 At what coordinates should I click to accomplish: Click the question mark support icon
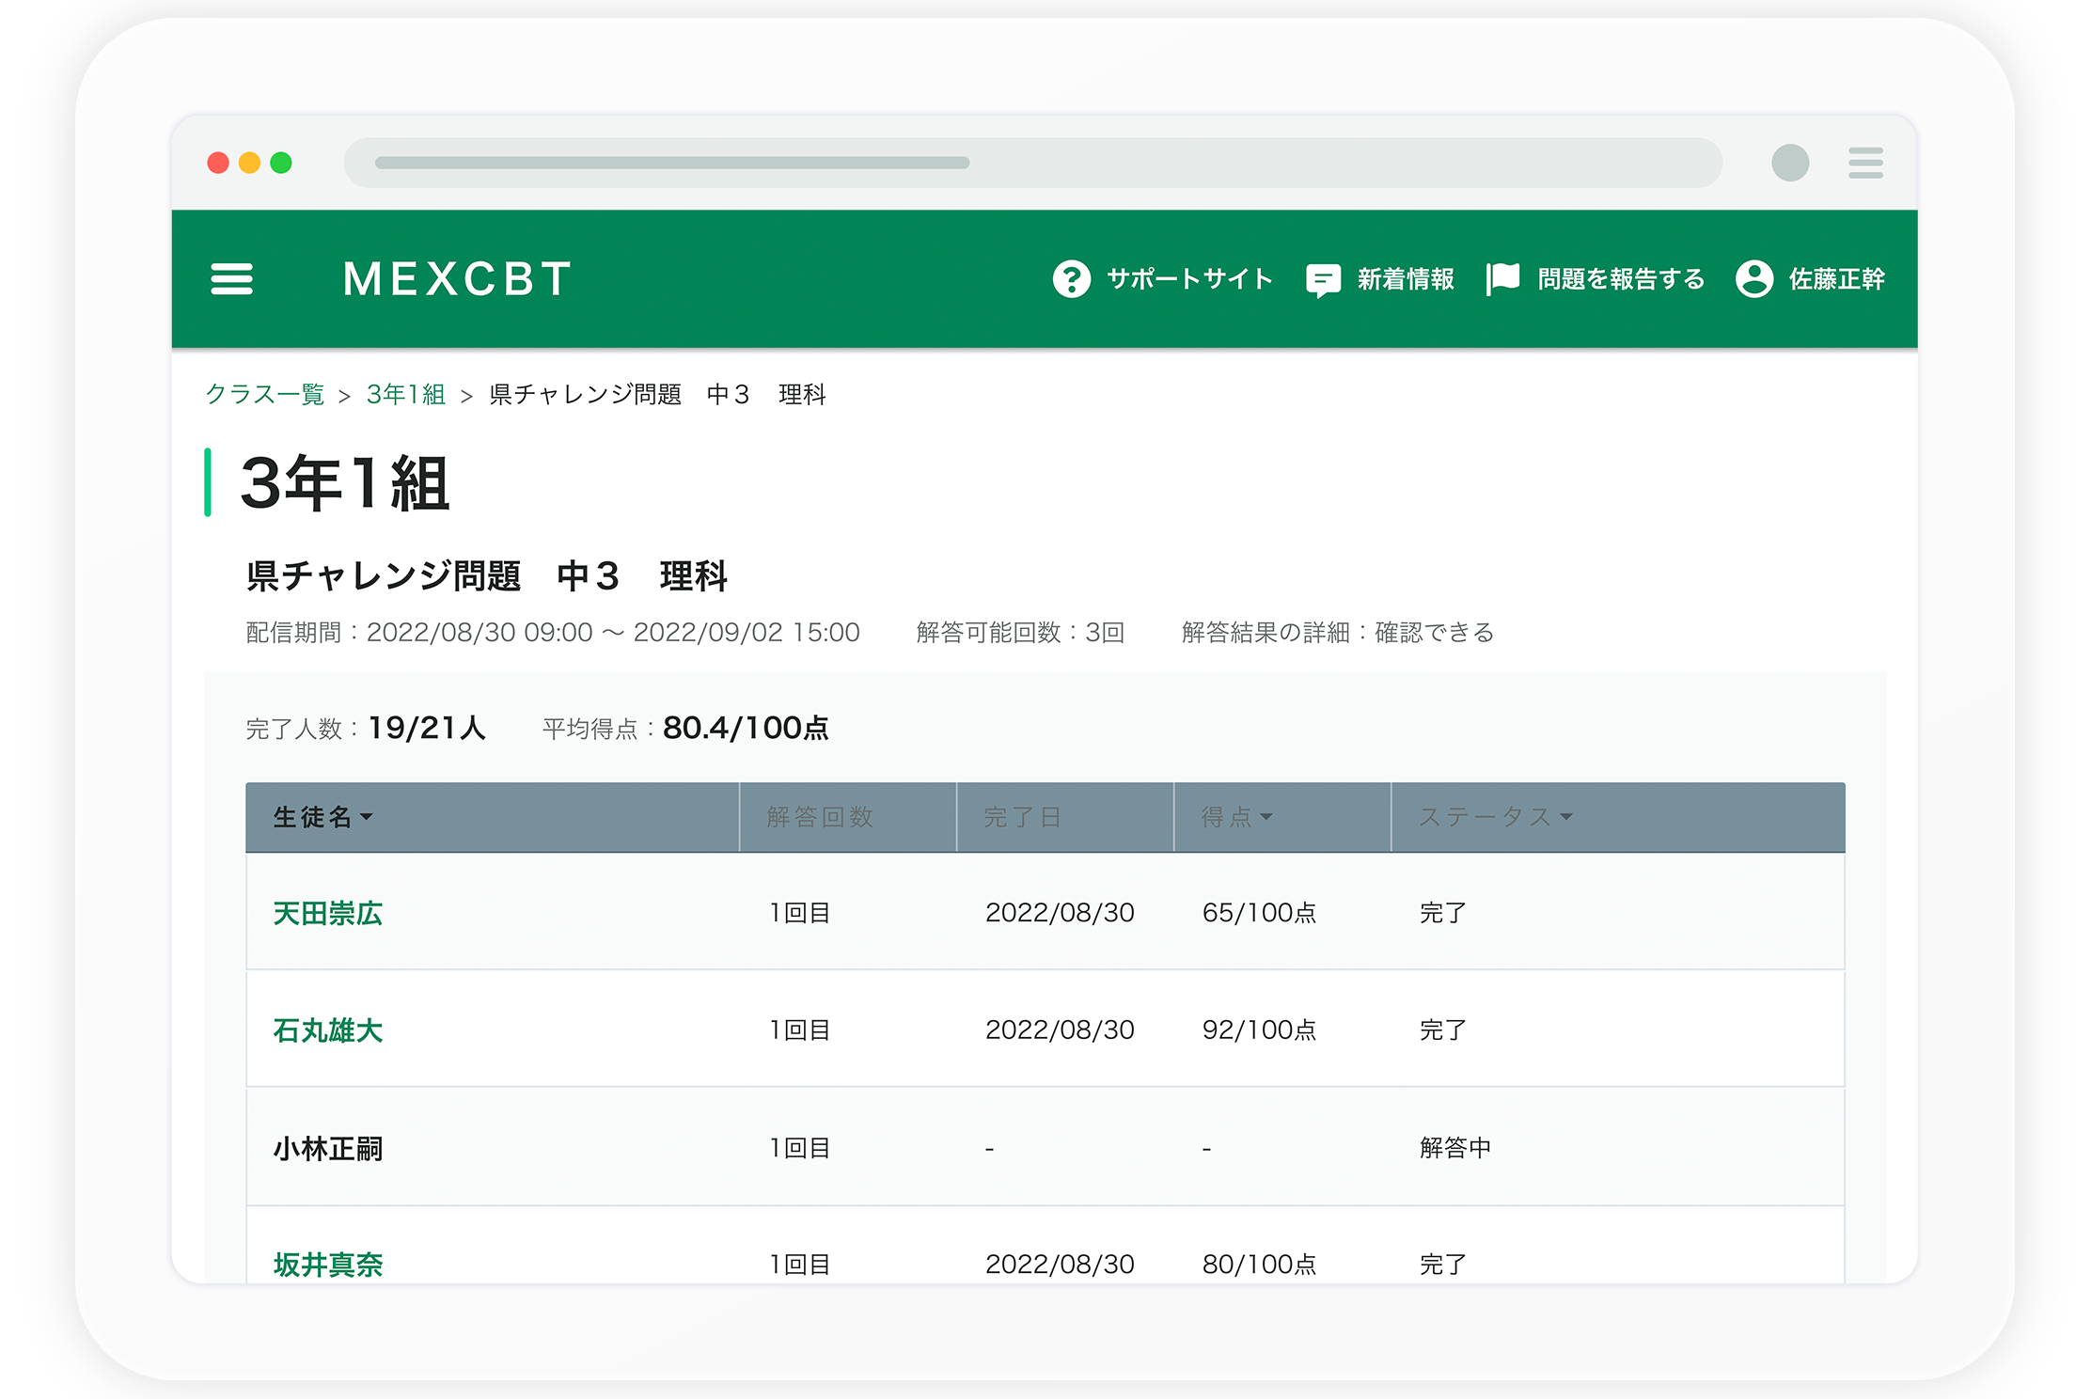point(1073,278)
